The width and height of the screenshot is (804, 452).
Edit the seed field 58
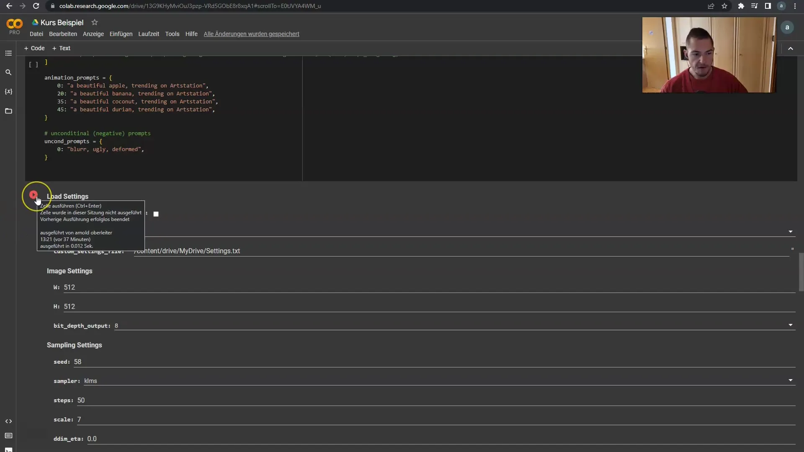[x=434, y=362]
